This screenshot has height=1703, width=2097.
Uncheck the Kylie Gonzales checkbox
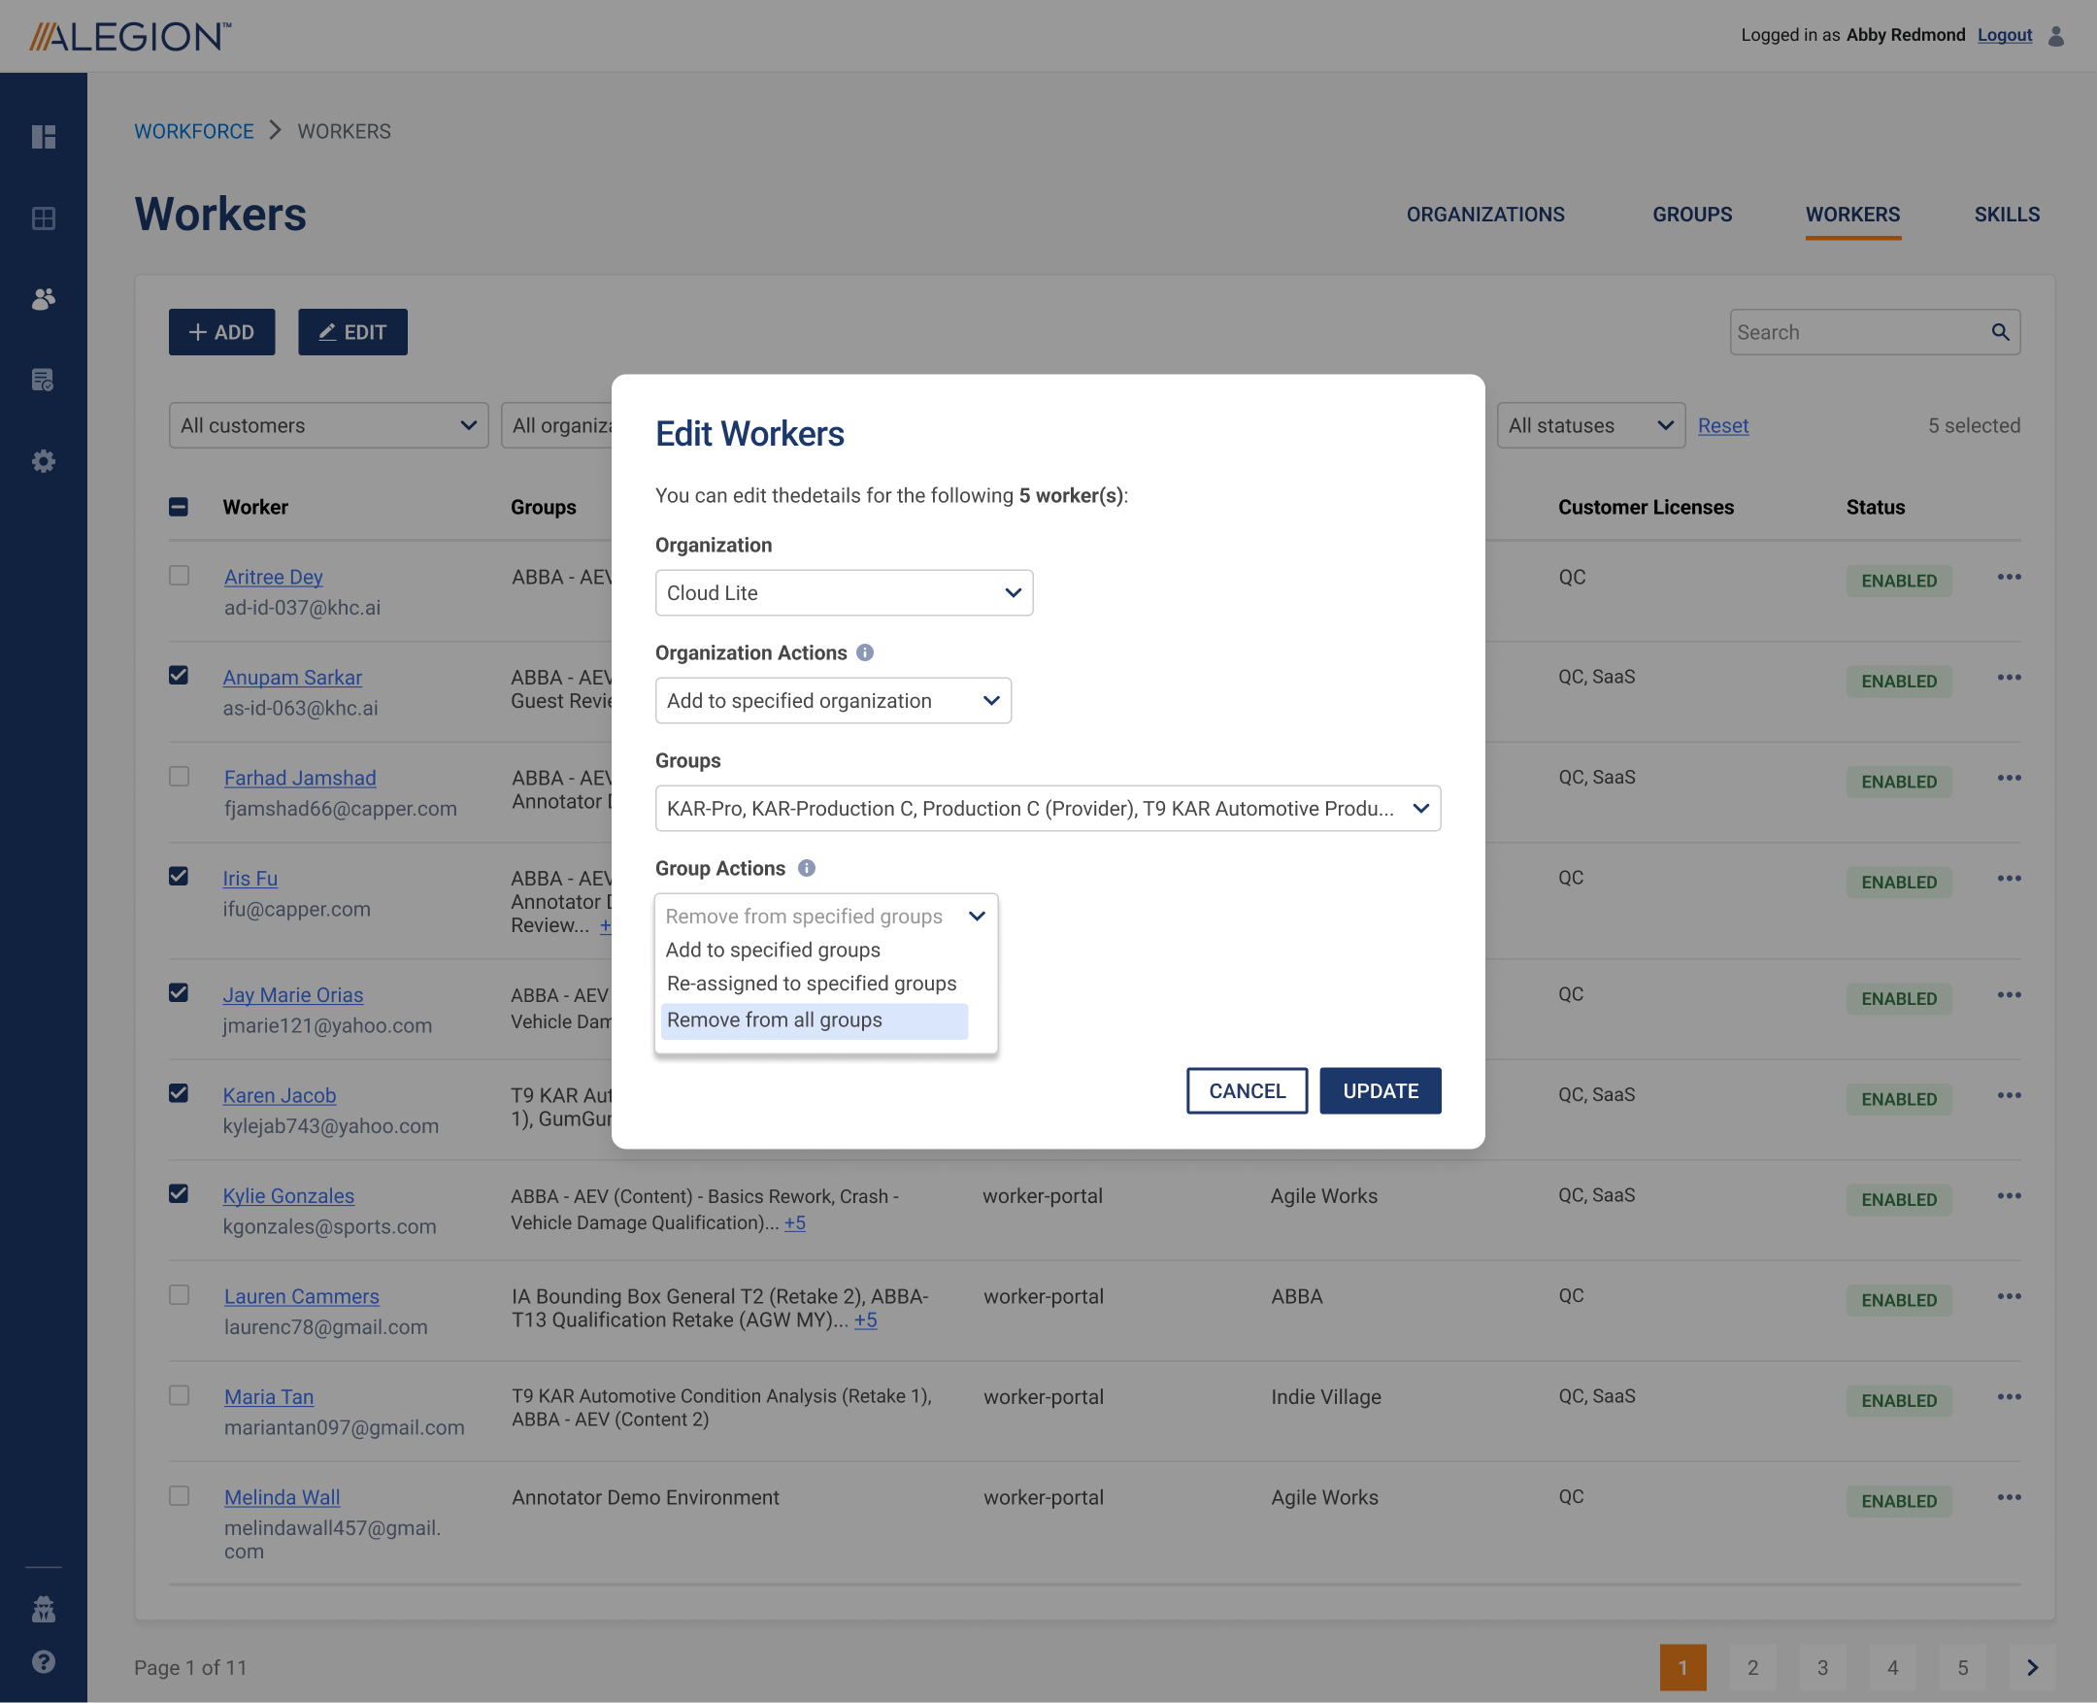[x=179, y=1195]
